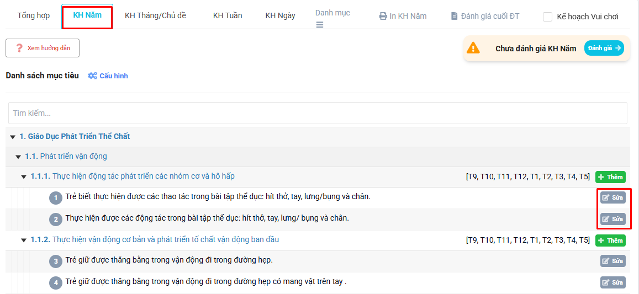The image size is (639, 294).
Task: Focus the Tìm kiếm search field
Action: 318,113
